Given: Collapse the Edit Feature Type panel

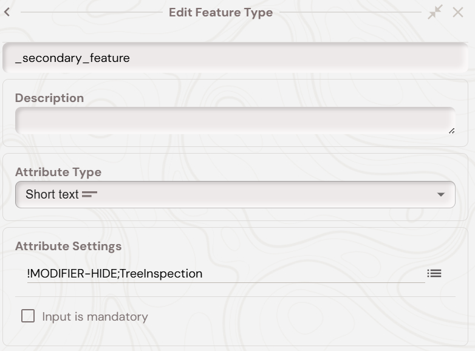Looking at the screenshot, I should point(435,12).
